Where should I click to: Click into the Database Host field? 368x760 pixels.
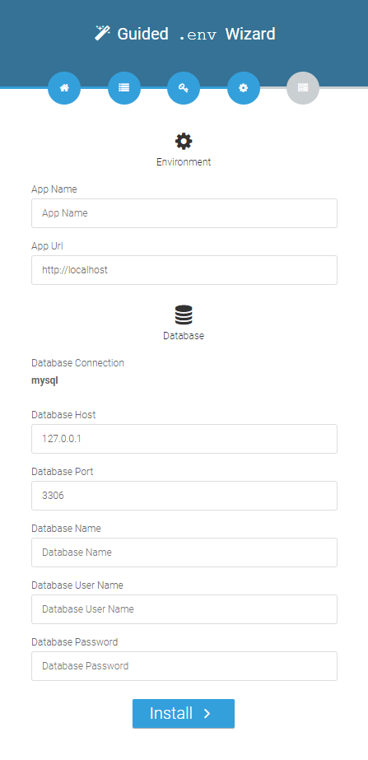[184, 439]
